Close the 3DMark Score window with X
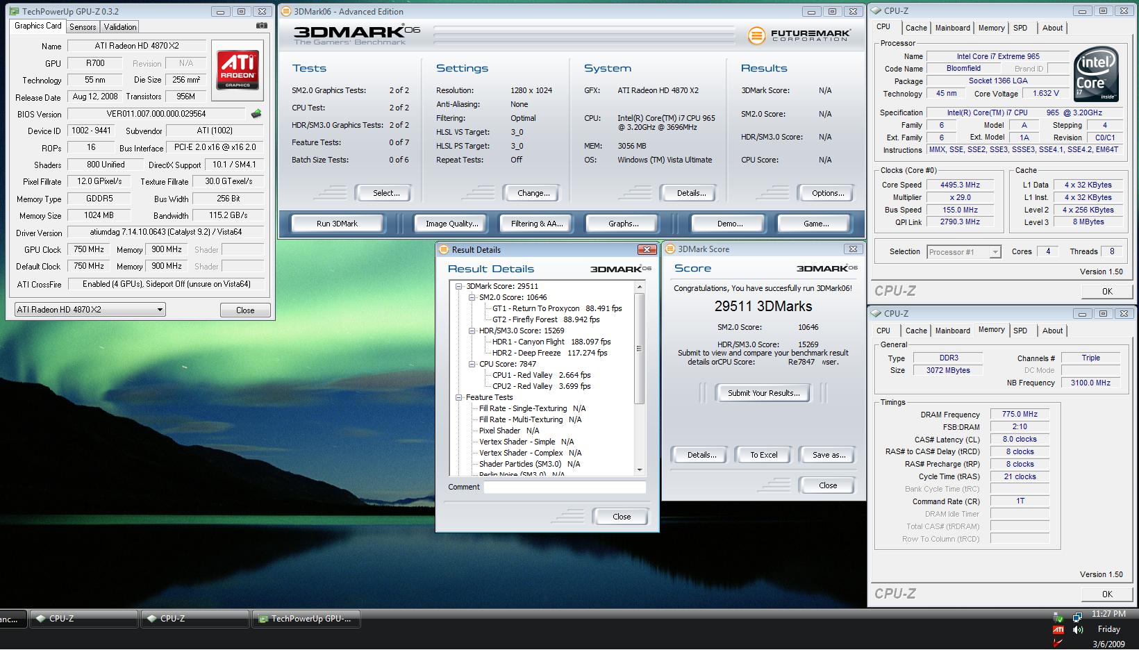1139x650 pixels. [853, 249]
